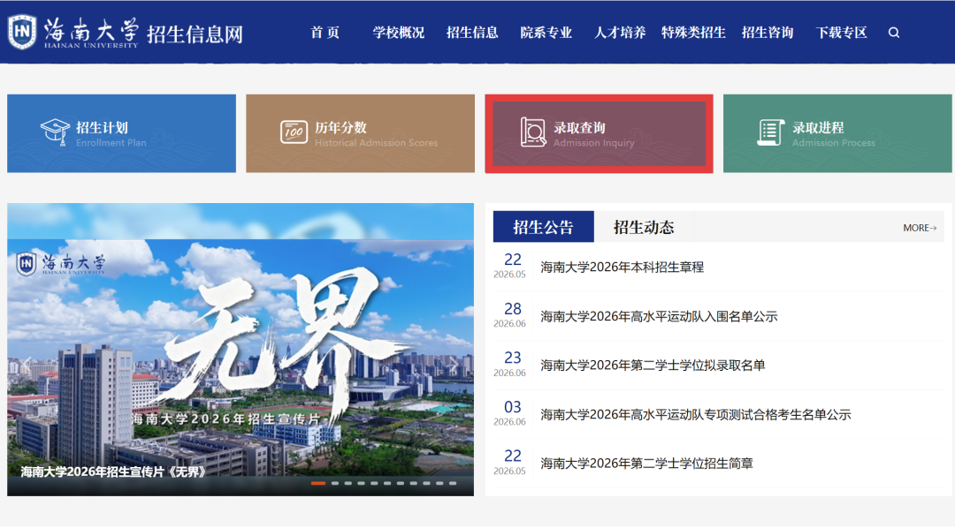This screenshot has height=528, width=955.
Task: Select the 招生公告 tab
Action: (543, 227)
